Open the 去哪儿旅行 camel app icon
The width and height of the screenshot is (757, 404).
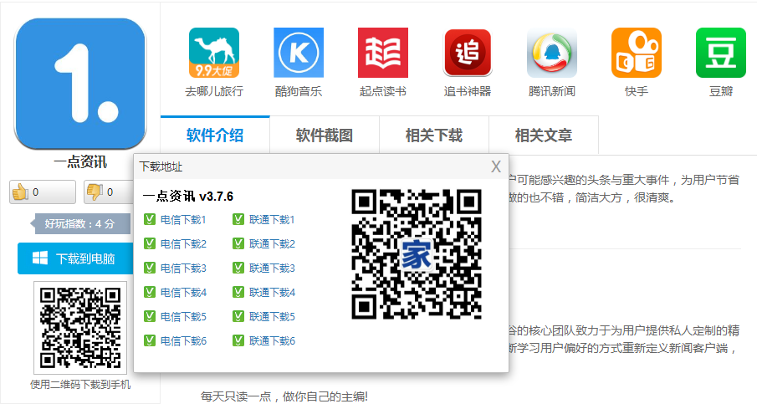tap(214, 53)
